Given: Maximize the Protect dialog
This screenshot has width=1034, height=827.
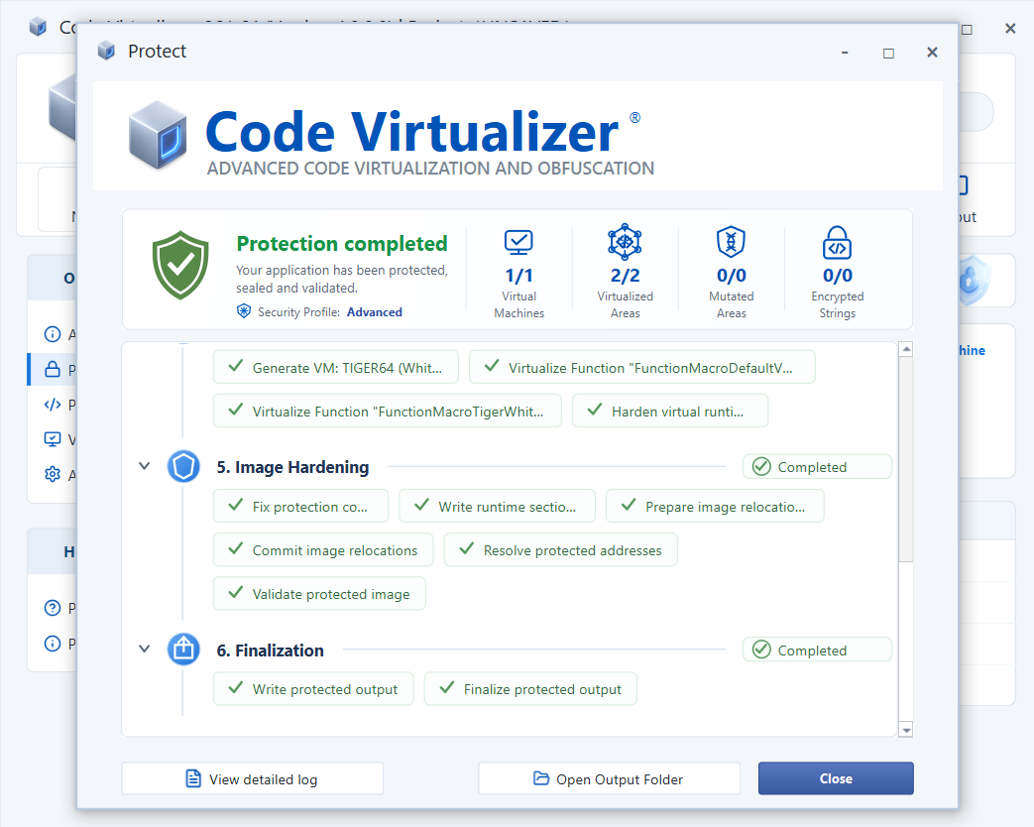Looking at the screenshot, I should pyautogui.click(x=888, y=53).
